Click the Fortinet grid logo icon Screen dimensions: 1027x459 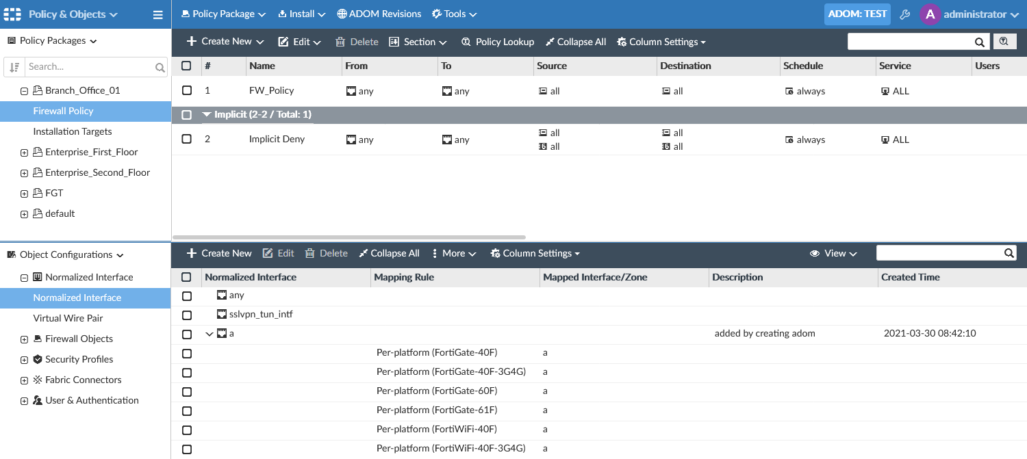click(x=13, y=14)
